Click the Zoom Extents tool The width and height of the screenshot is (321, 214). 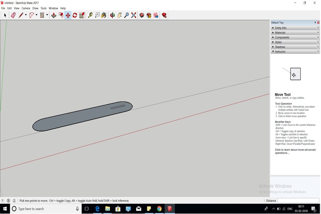134,15
